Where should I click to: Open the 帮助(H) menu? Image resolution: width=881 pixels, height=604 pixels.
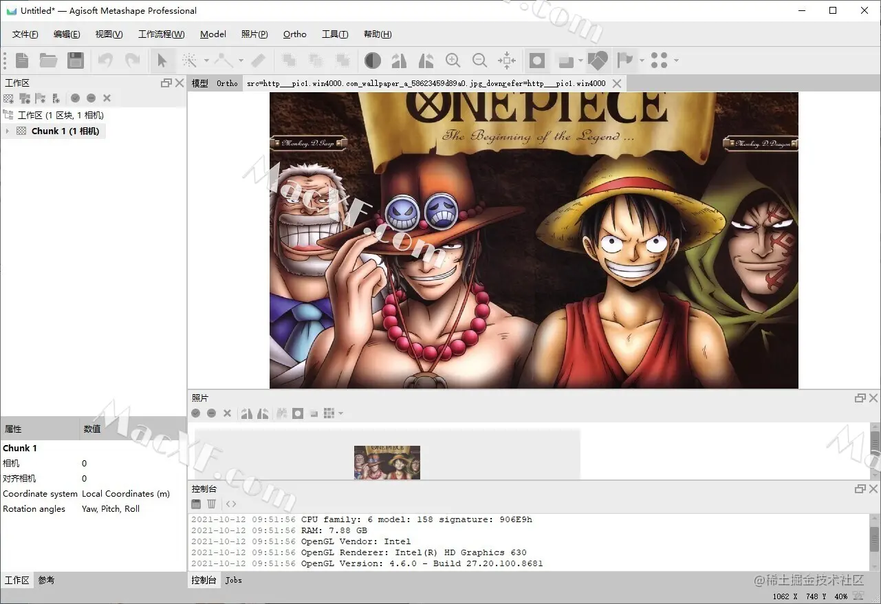(378, 34)
